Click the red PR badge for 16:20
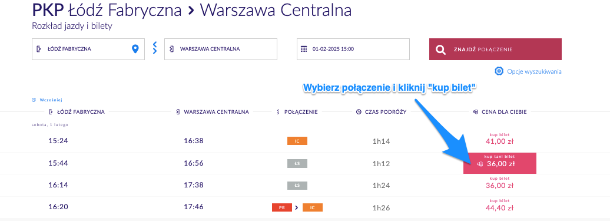 [x=282, y=207]
